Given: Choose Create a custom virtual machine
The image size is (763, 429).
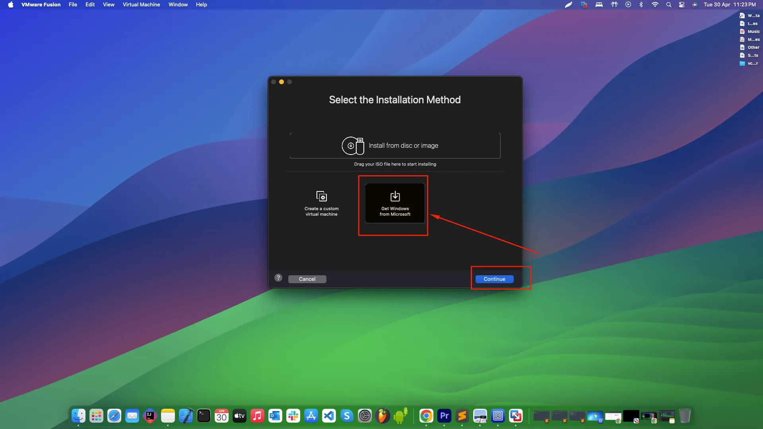Looking at the screenshot, I should (x=321, y=203).
